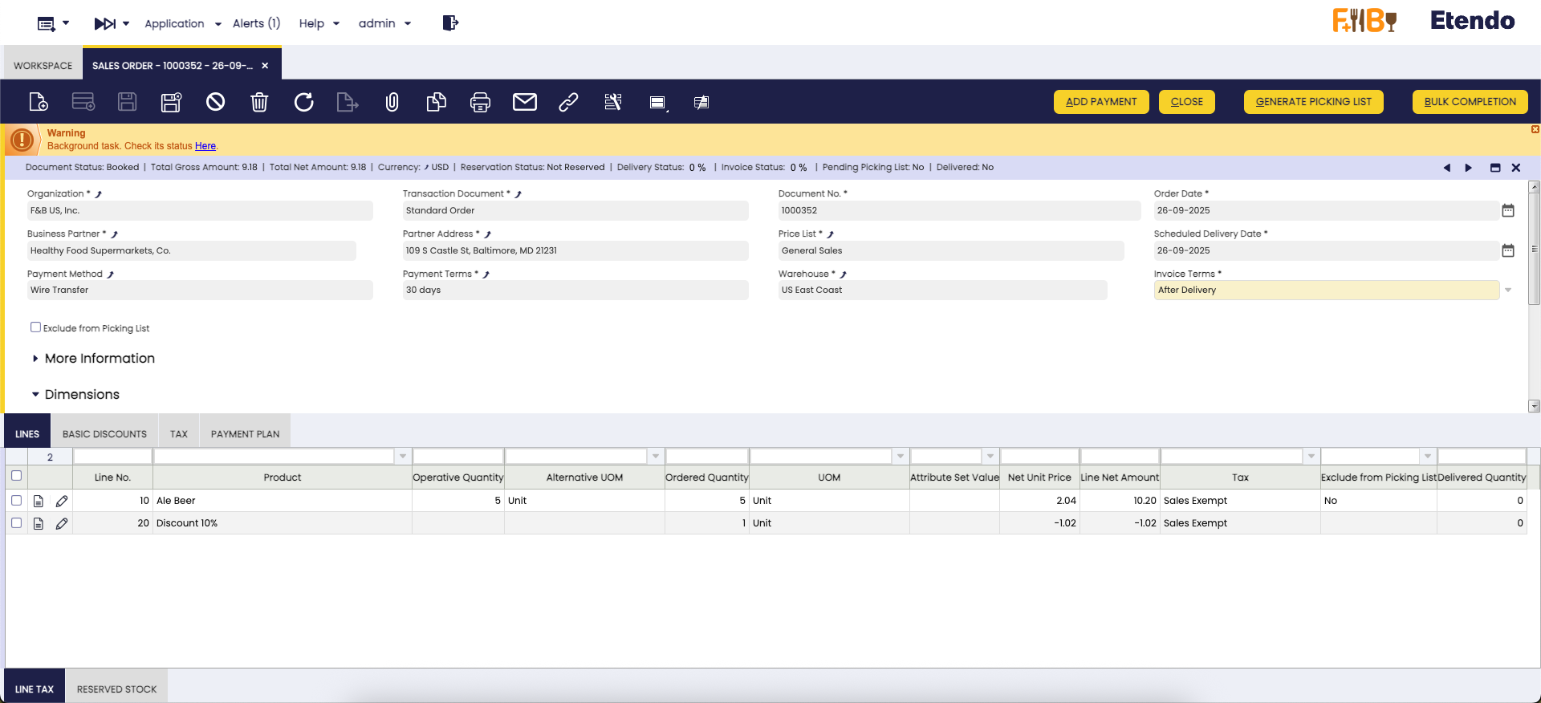Open the Order Date calendar picker
This screenshot has width=1541, height=703.
(1507, 210)
